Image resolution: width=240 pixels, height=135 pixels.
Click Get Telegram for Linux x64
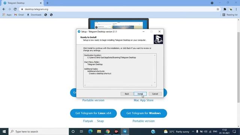point(93,113)
